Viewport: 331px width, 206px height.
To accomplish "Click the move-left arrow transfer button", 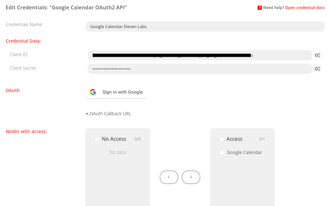I will click(x=169, y=177).
